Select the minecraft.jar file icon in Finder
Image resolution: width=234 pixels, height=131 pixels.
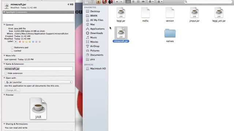[x=121, y=33]
